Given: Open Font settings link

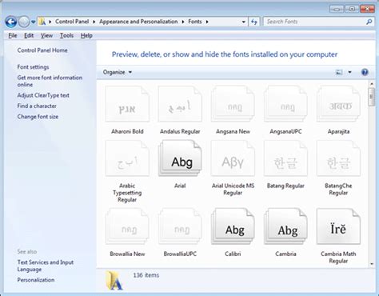Looking at the screenshot, I should [33, 67].
